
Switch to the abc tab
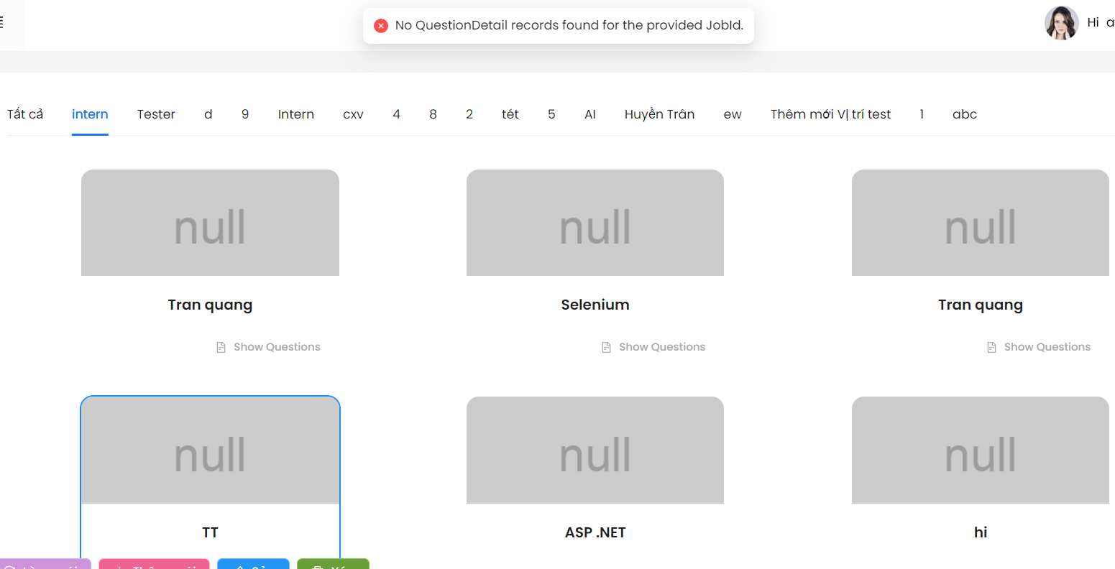[964, 114]
